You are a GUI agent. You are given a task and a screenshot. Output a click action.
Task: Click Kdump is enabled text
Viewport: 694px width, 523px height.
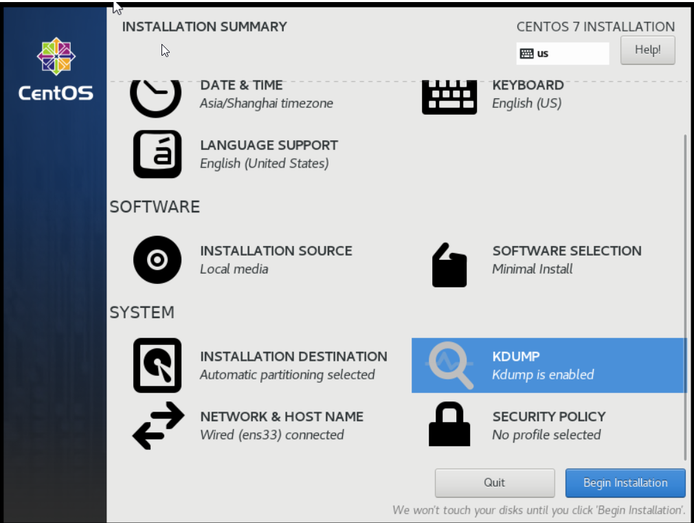tap(543, 375)
